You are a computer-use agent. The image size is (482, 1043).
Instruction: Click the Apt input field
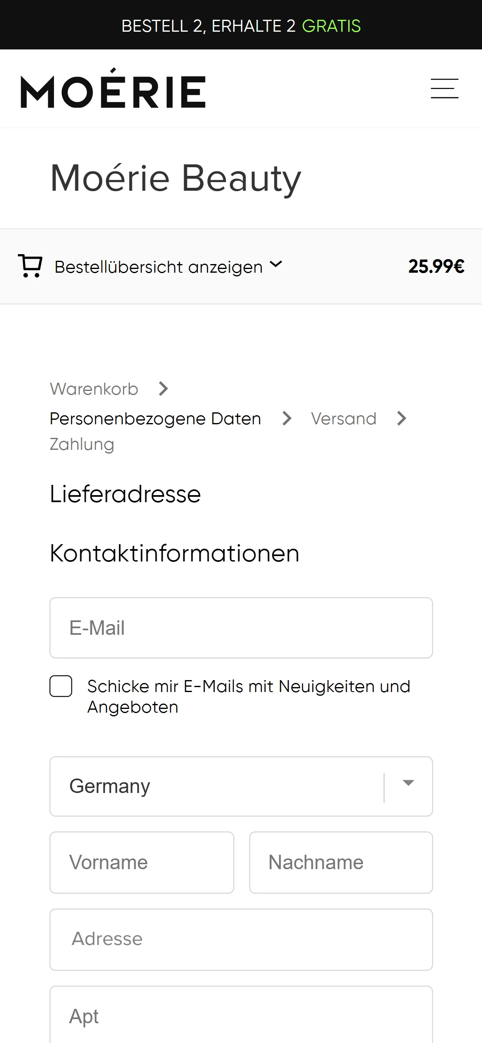241,1016
